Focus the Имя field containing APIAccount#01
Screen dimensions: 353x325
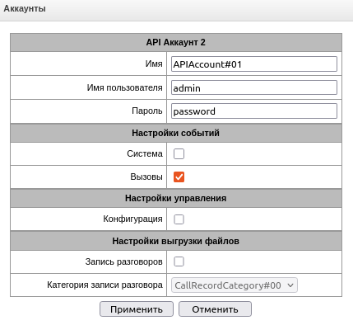pyautogui.click(x=254, y=64)
